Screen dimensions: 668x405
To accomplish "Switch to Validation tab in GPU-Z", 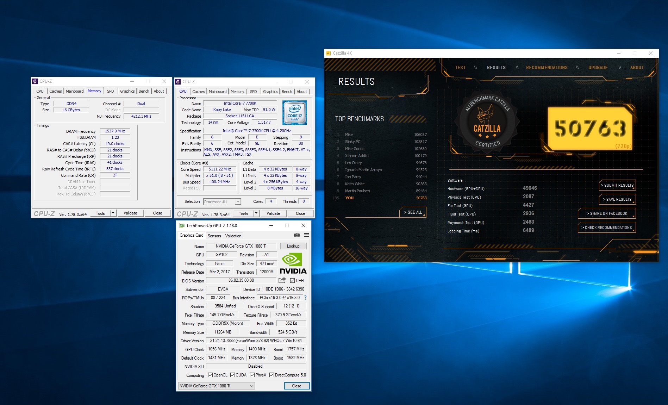I will coord(233,236).
